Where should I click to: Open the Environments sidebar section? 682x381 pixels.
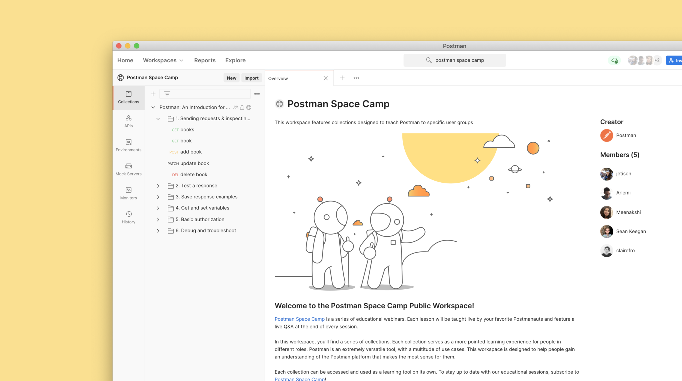point(128,145)
